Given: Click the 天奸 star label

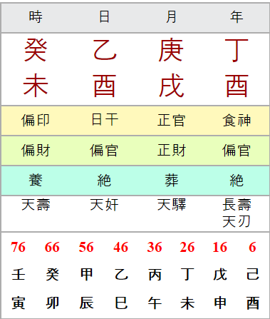Looking at the screenshot, I should coord(104,205).
